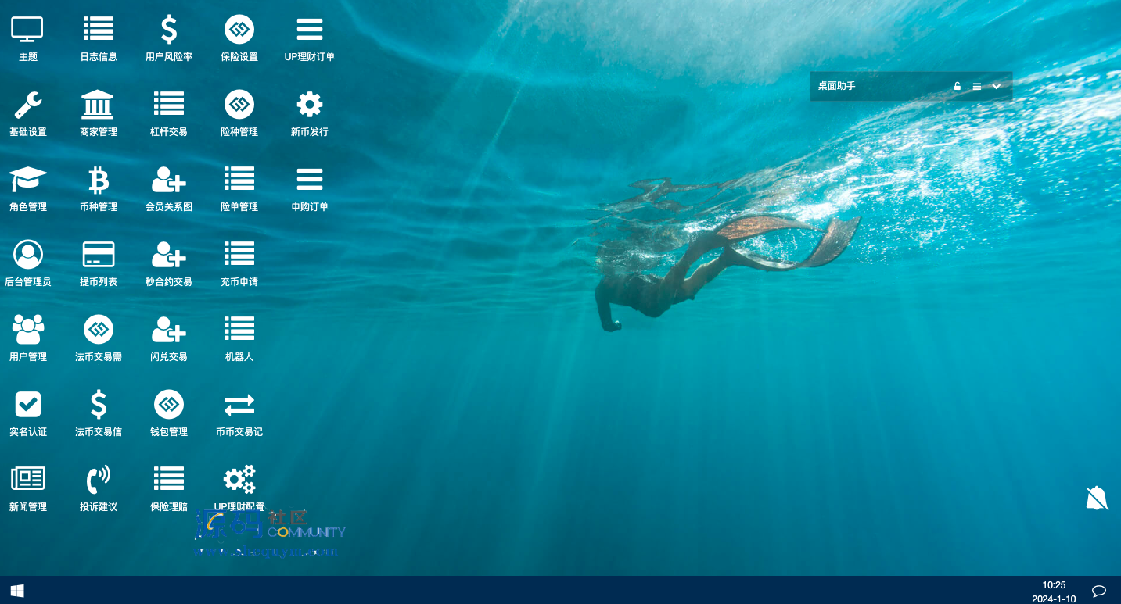Open 币币交易记 exchange arrows icon
The width and height of the screenshot is (1121, 604).
[239, 405]
